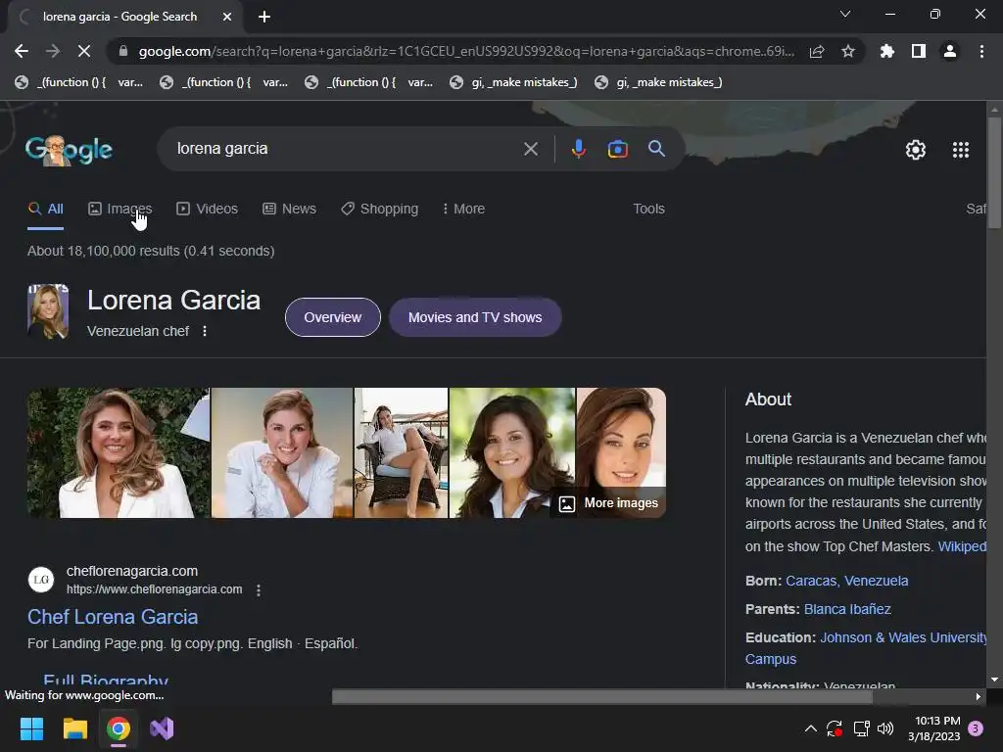Viewport: 1003px width, 752px height.
Task: Open the Windows Start menu
Action: [31, 728]
